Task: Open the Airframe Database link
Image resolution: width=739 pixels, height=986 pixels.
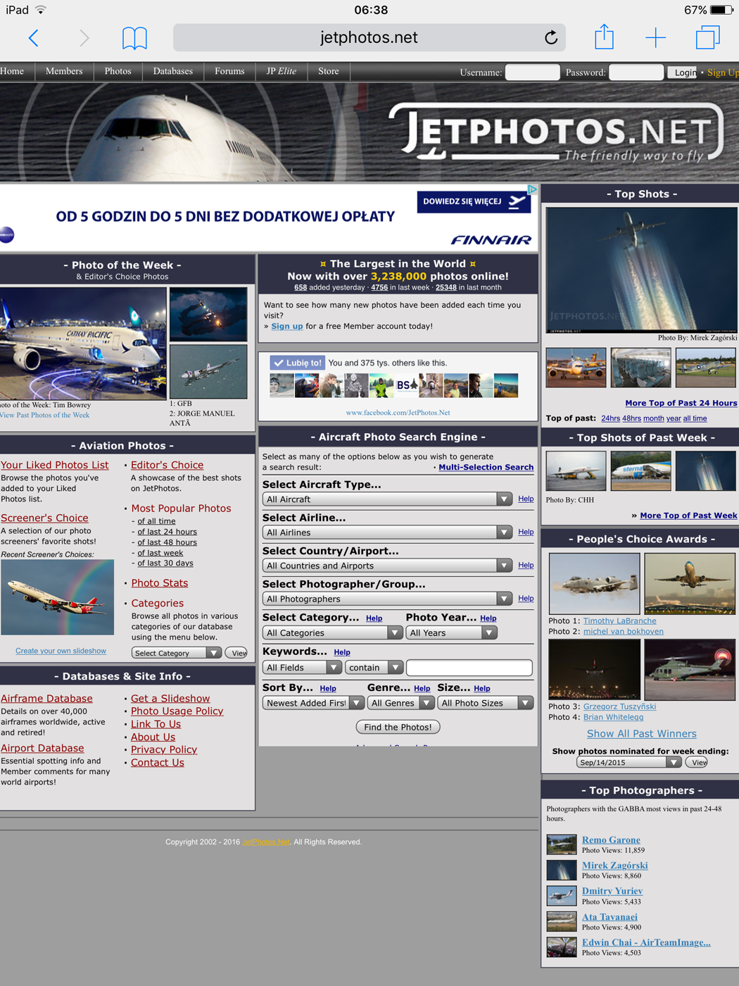Action: (46, 699)
